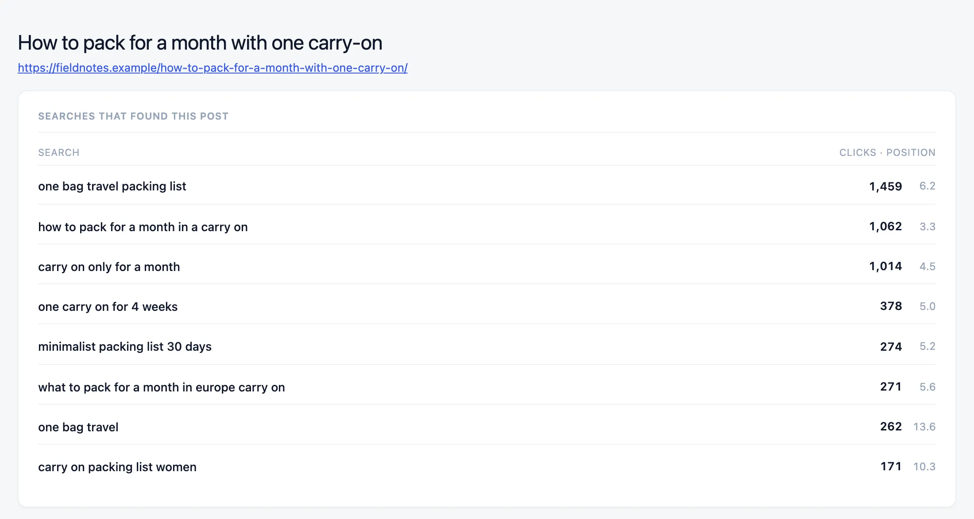Select 'one bag travel packing list' query
The width and height of the screenshot is (974, 519).
point(112,186)
